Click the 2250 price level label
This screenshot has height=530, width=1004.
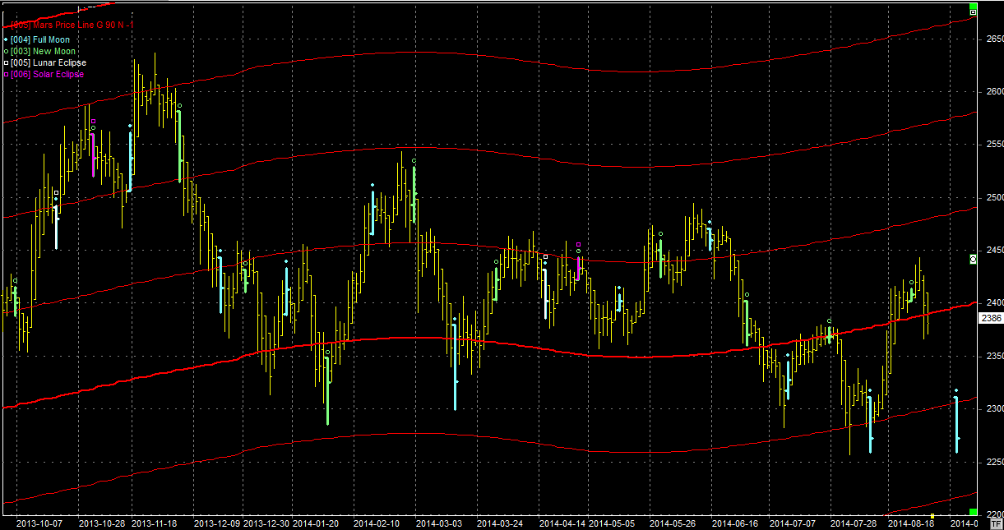pyautogui.click(x=994, y=461)
